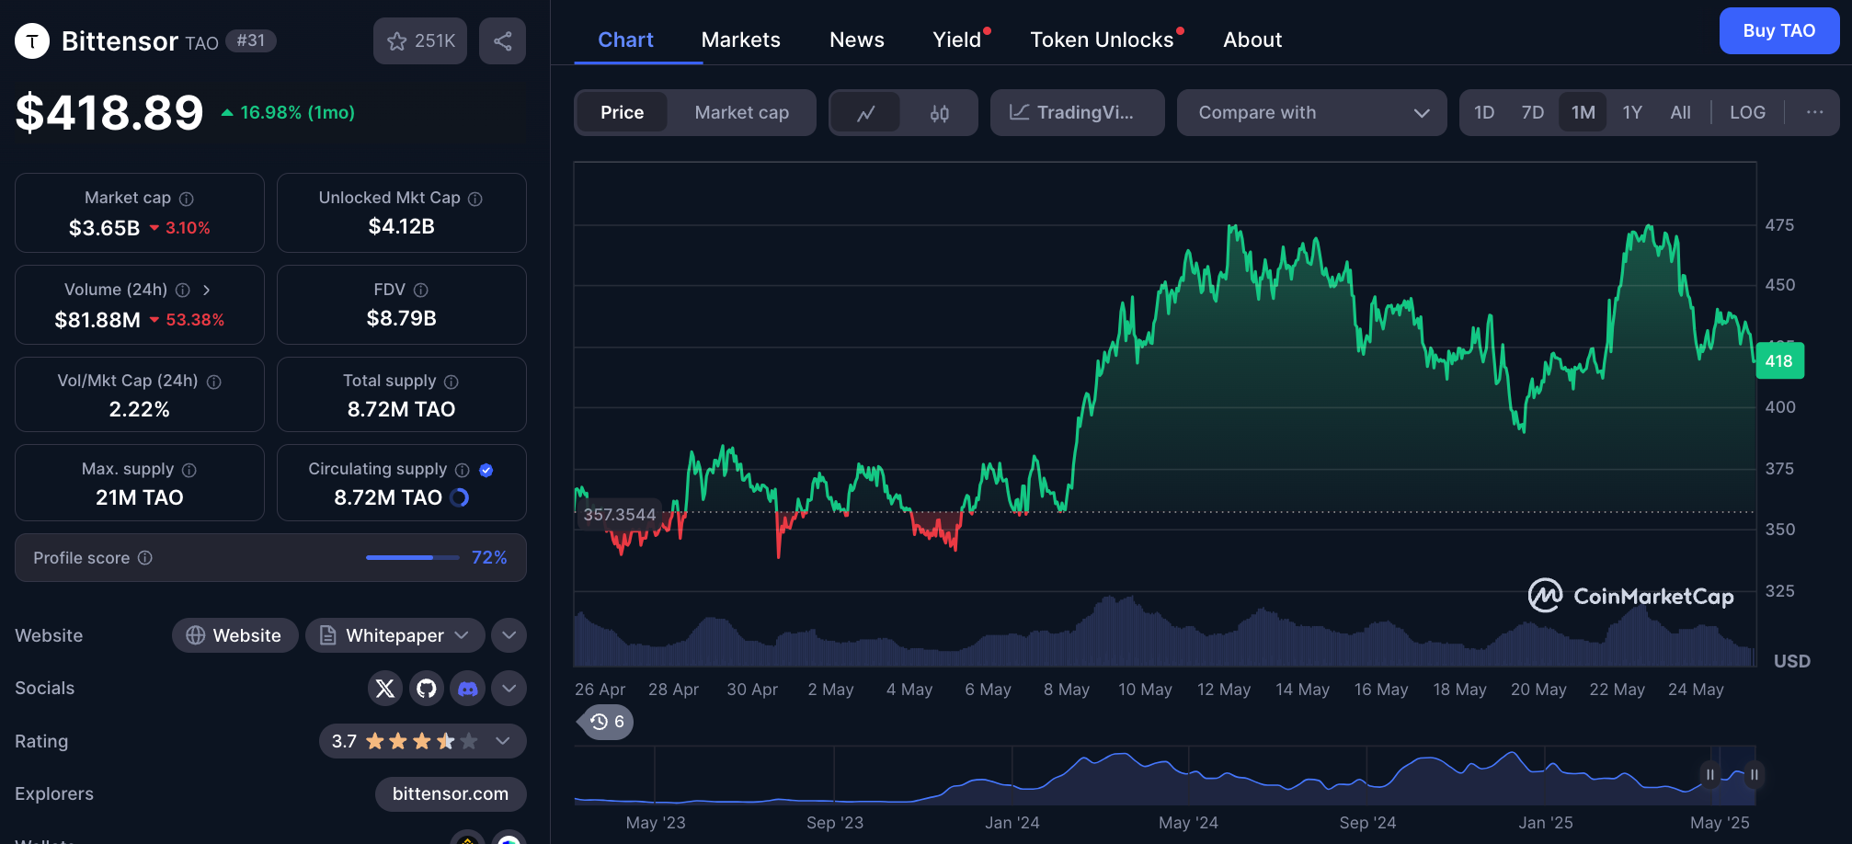
Task: Click the 21M TAO max supply value
Action: [x=140, y=497]
